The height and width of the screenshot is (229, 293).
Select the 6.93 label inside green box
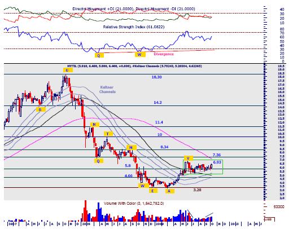217,162
